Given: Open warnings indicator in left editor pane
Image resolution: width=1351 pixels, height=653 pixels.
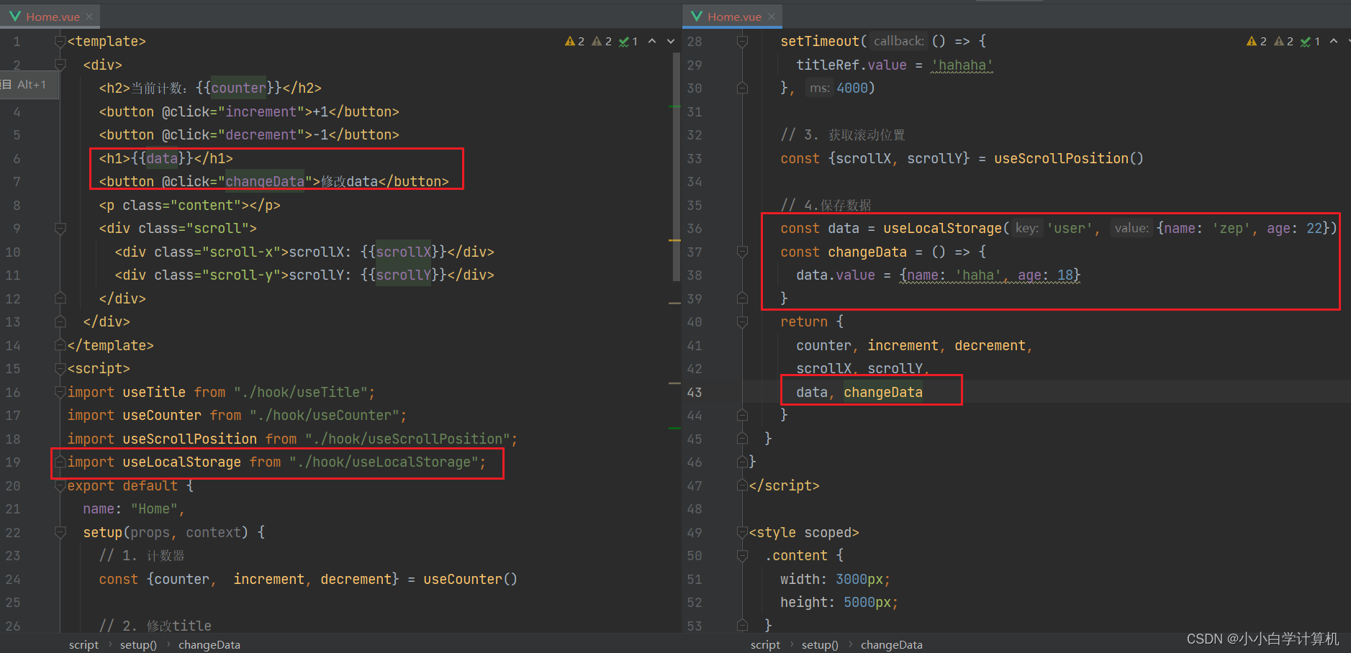Looking at the screenshot, I should coord(574,42).
